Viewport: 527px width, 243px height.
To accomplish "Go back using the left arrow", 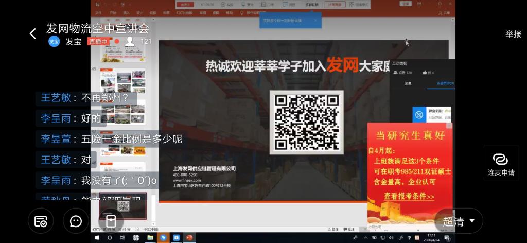I will 33,34.
